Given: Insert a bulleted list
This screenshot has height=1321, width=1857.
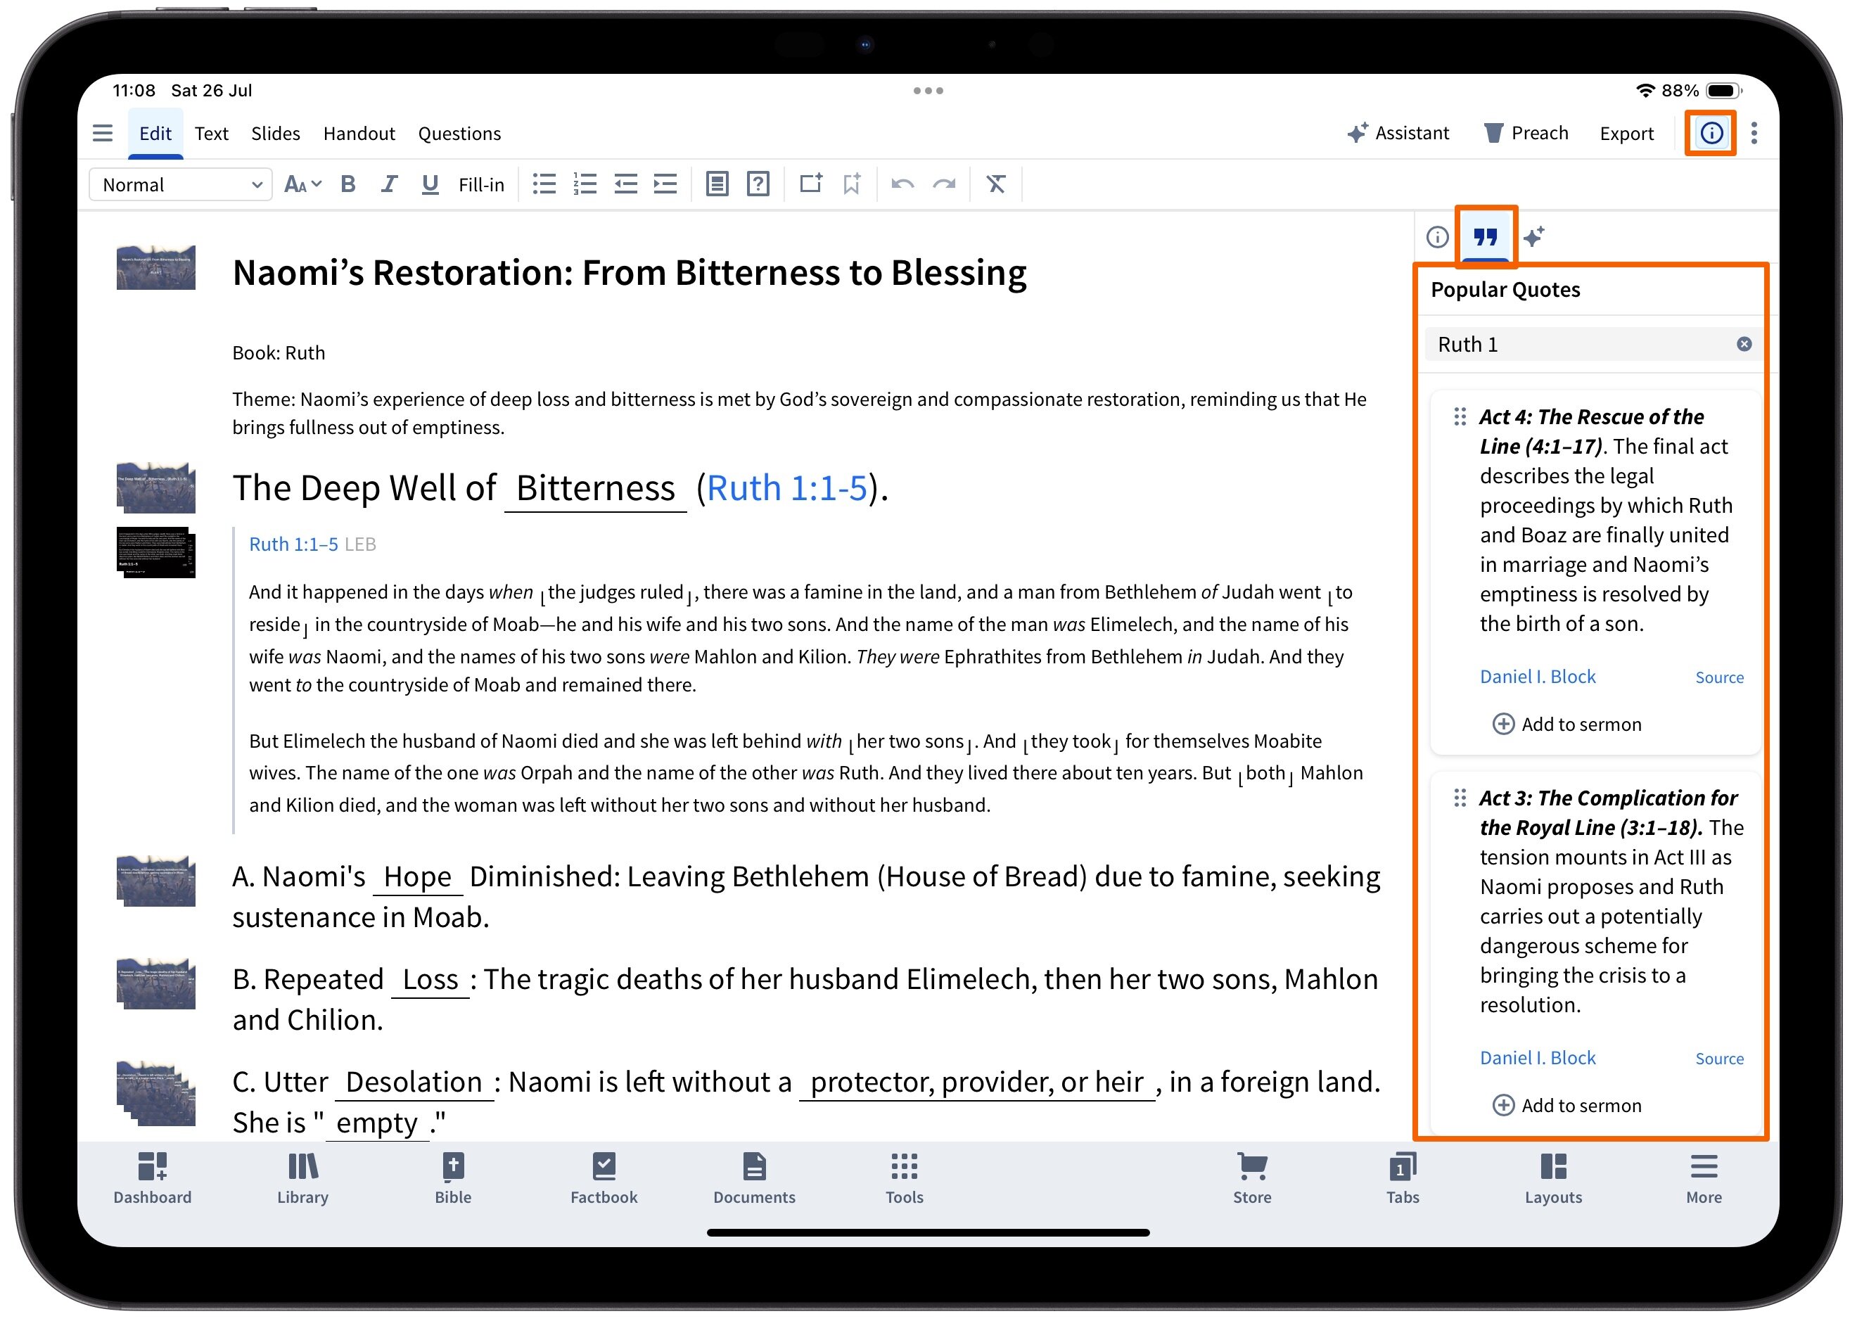Looking at the screenshot, I should 544,185.
